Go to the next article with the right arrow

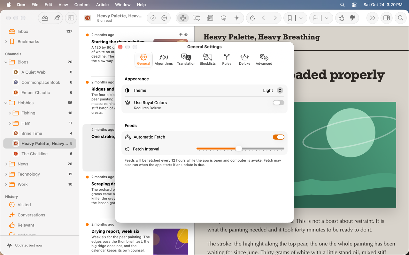(x=275, y=18)
